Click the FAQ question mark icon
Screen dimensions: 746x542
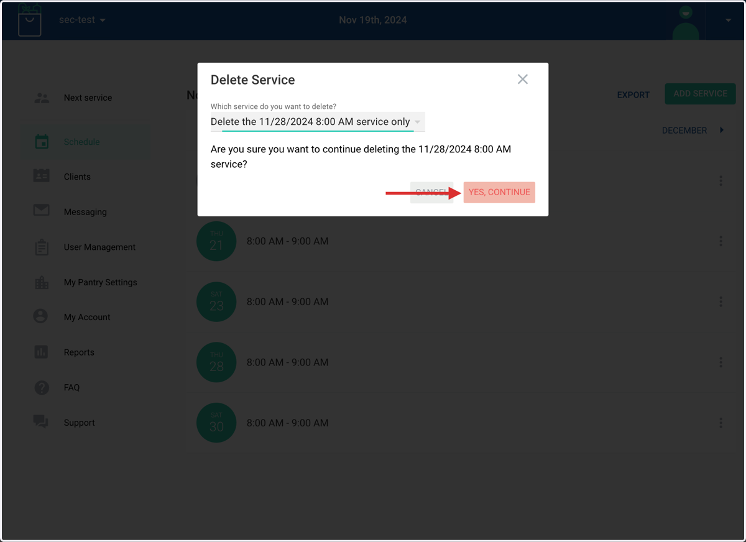[x=42, y=387]
